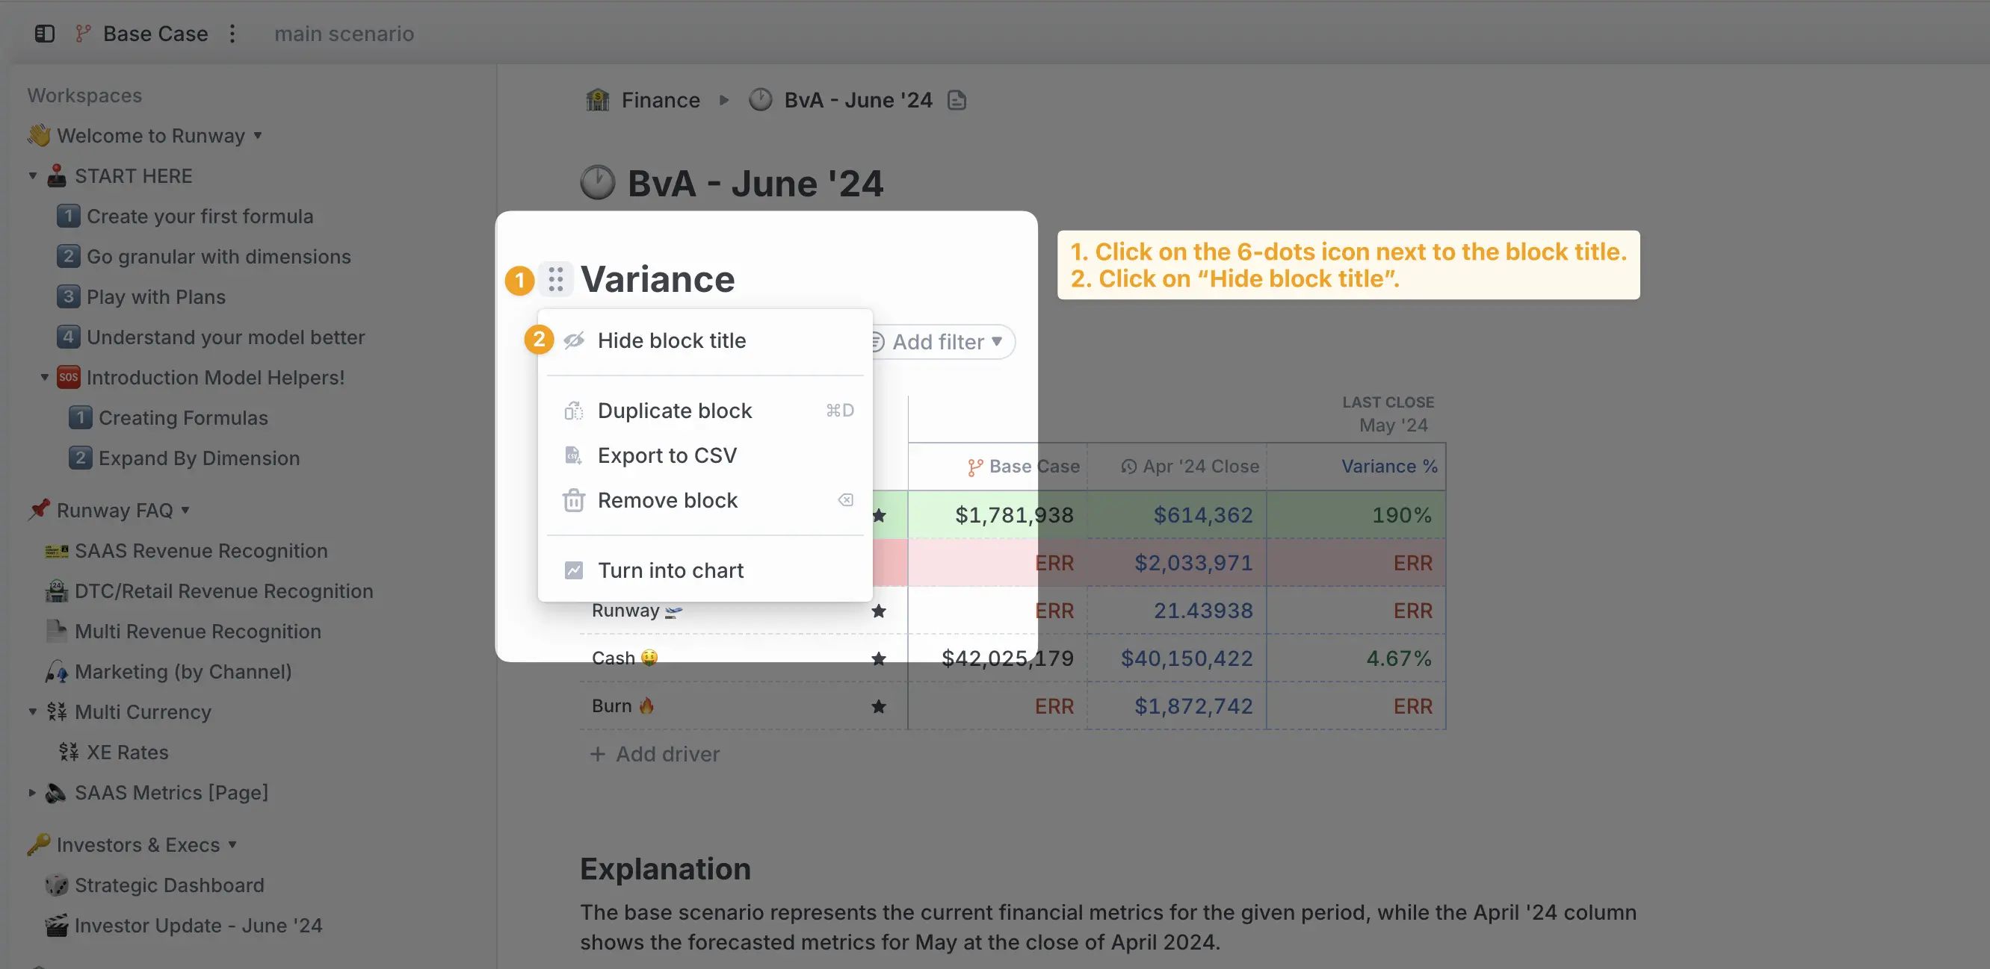Collapse the Multi Currency tree item

click(32, 711)
